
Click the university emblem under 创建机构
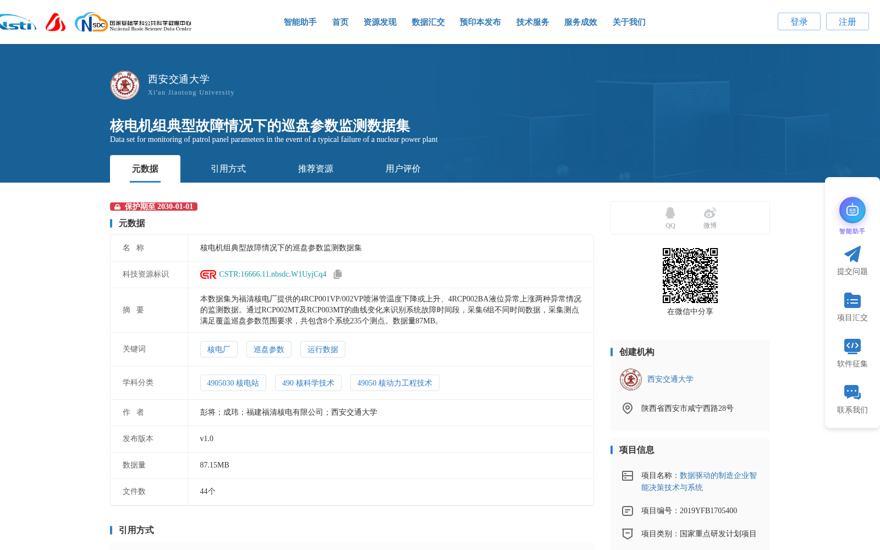coord(631,380)
